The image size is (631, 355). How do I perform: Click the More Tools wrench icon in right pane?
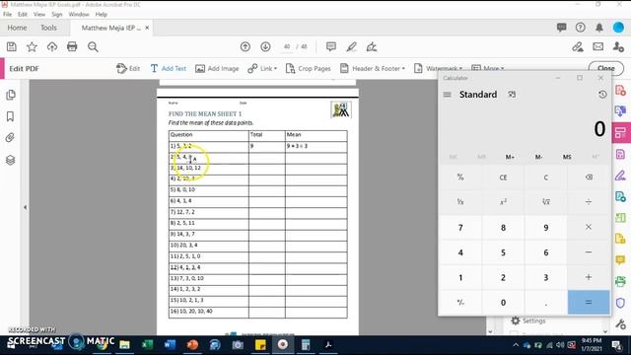click(x=620, y=323)
